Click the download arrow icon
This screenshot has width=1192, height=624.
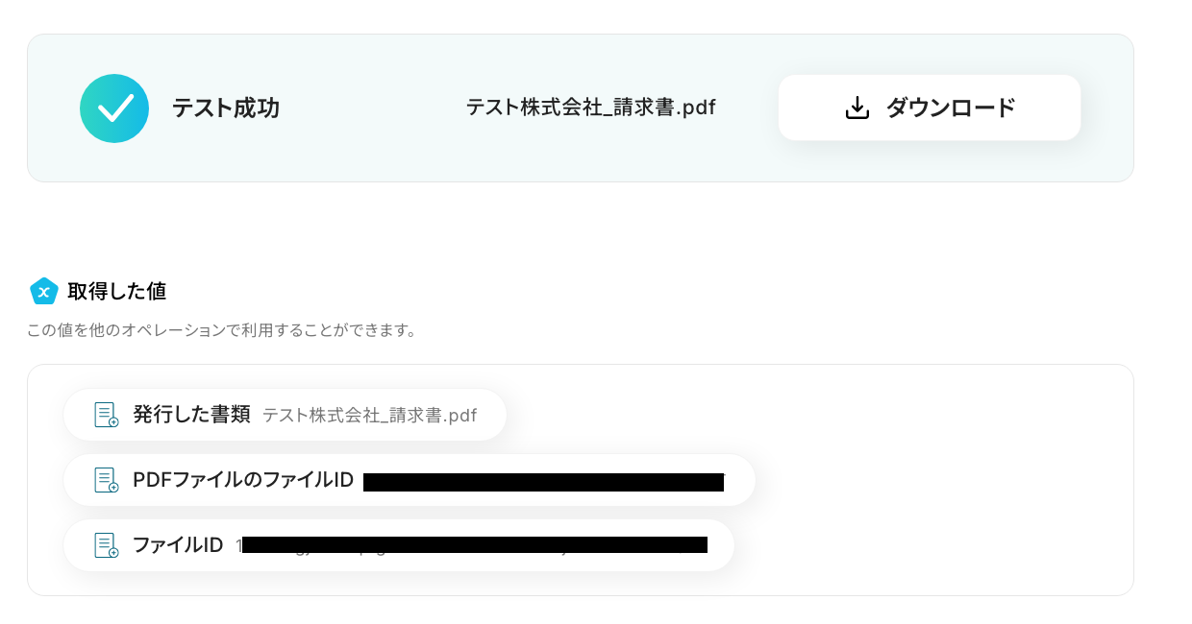pos(857,108)
